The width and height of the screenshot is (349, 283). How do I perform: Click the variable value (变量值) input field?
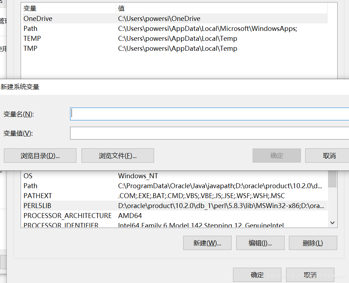pos(209,134)
